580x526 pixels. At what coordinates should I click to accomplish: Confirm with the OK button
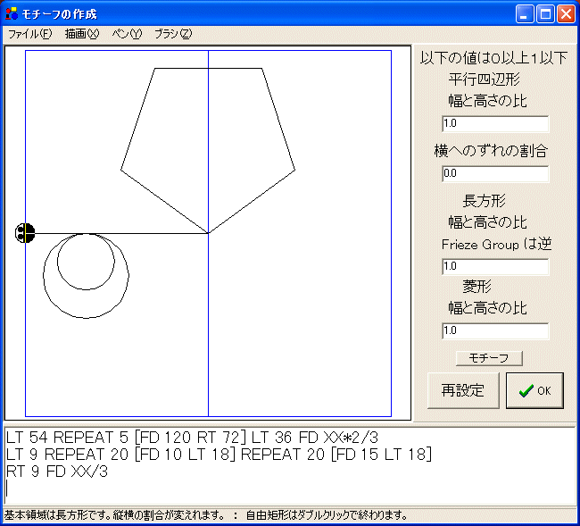tap(534, 390)
